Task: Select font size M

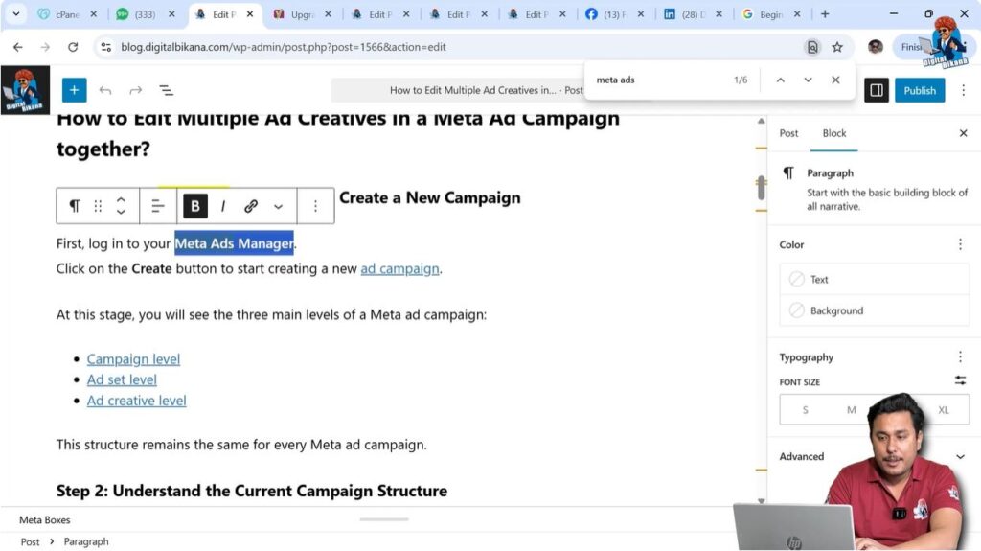Action: 851,410
